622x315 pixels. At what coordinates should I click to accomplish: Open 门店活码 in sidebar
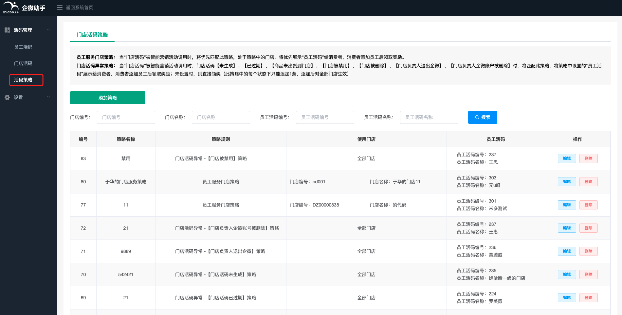(x=23, y=63)
